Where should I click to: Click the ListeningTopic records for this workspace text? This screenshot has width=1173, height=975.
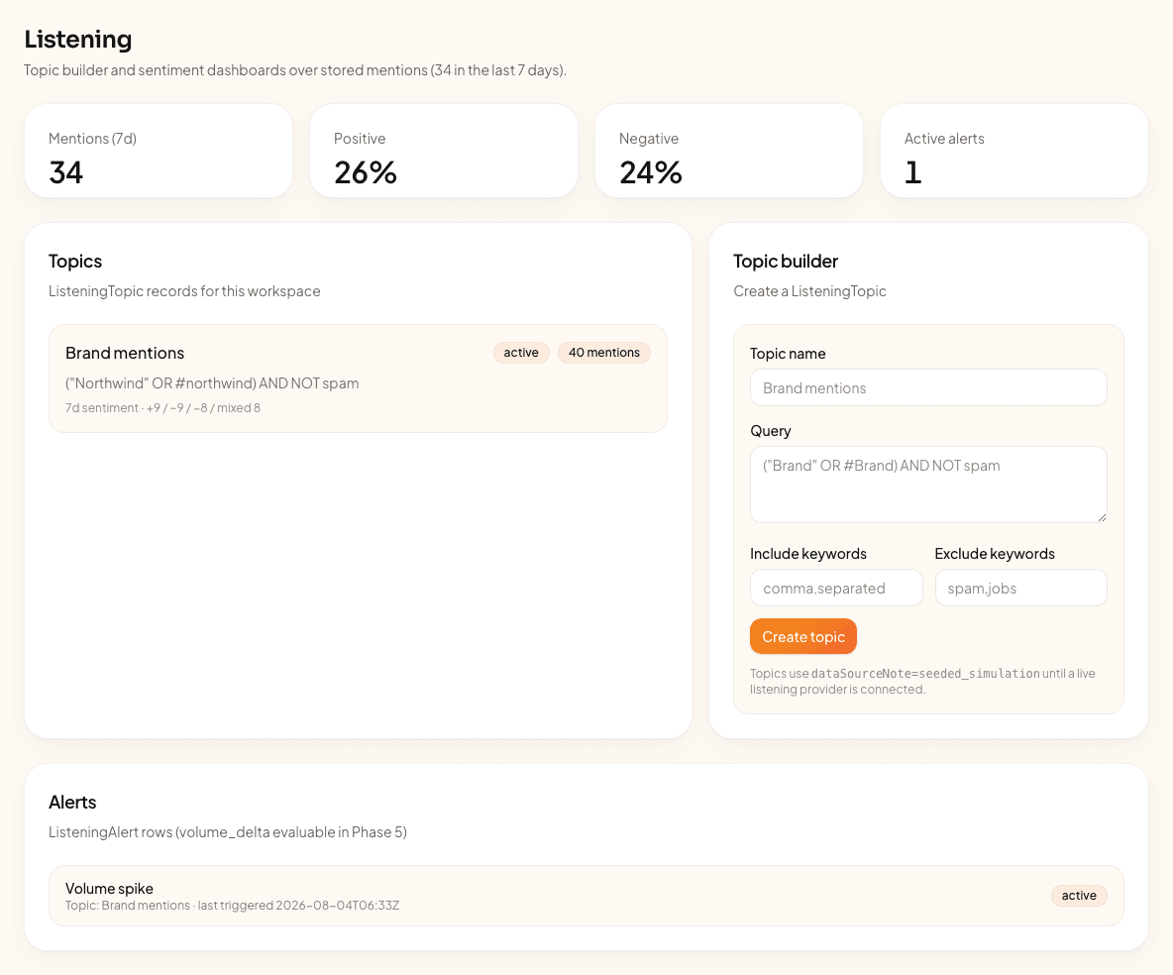185,291
